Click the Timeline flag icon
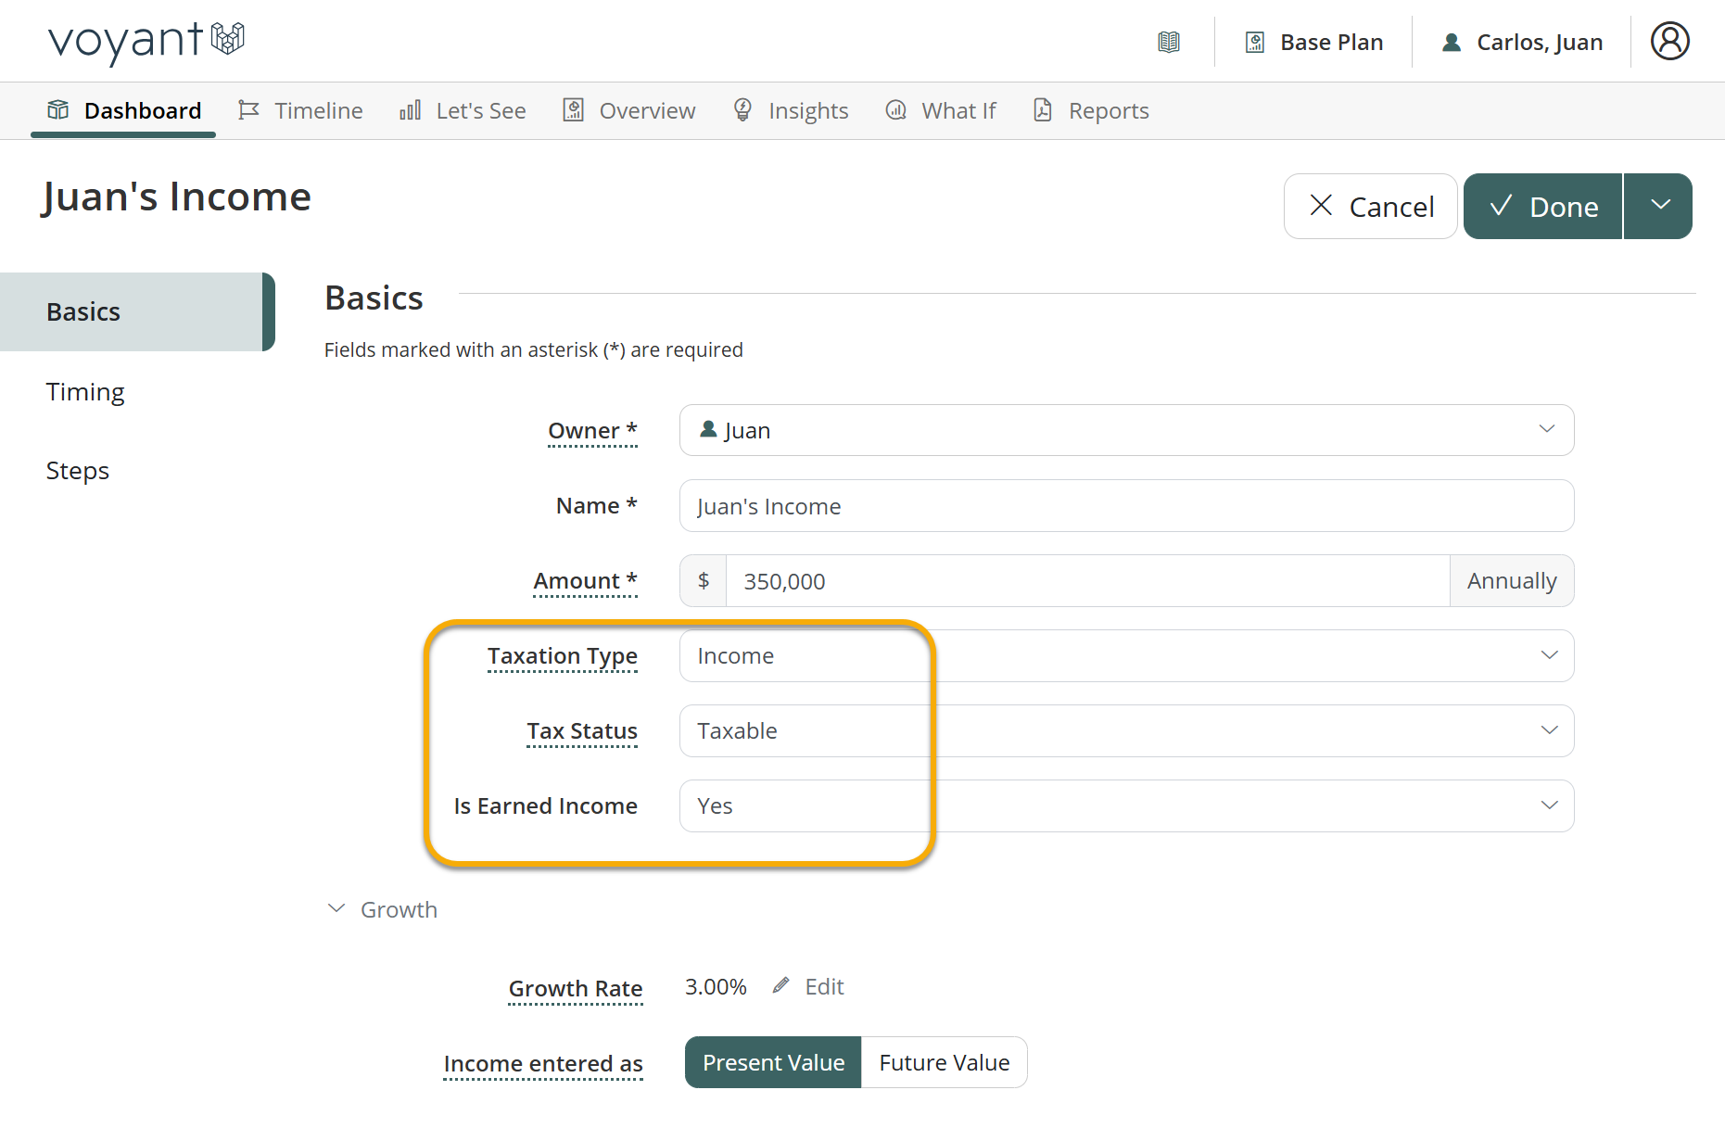The width and height of the screenshot is (1725, 1141). [248, 110]
